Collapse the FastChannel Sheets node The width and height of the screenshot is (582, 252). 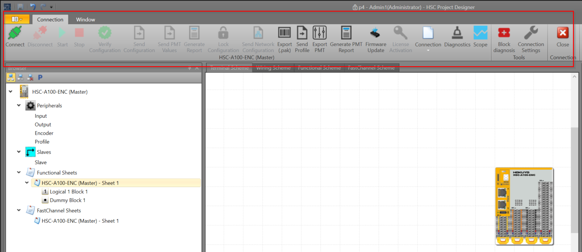[x=18, y=210]
